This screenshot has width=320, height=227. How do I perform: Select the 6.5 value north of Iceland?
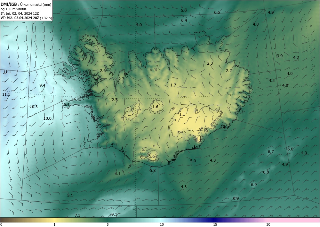tap(217, 12)
